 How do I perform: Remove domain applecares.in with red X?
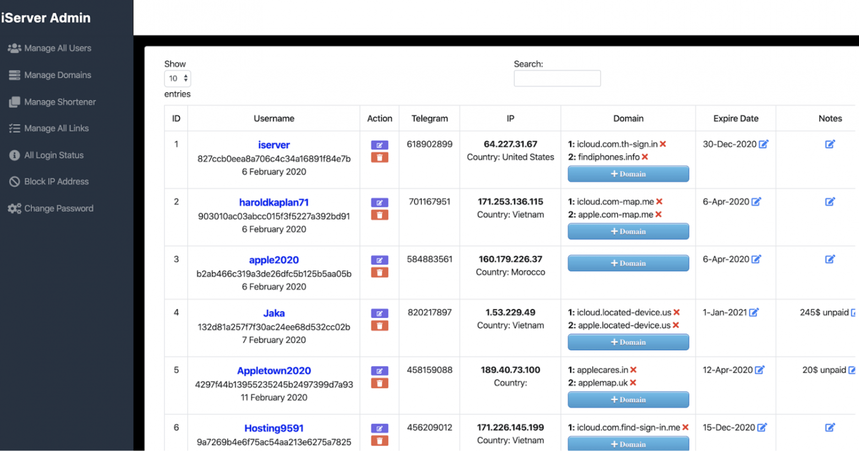click(x=633, y=370)
